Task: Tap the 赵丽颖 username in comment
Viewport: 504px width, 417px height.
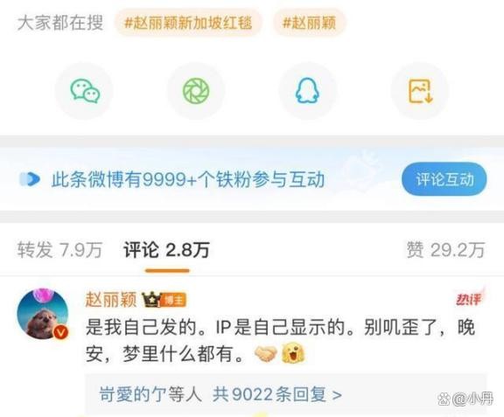Action: coord(111,300)
